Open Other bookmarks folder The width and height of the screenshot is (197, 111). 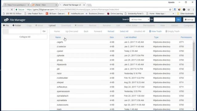point(185,14)
